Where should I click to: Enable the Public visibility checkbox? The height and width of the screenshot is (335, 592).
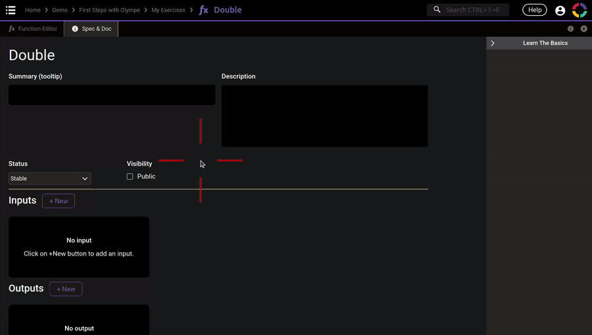pos(130,177)
